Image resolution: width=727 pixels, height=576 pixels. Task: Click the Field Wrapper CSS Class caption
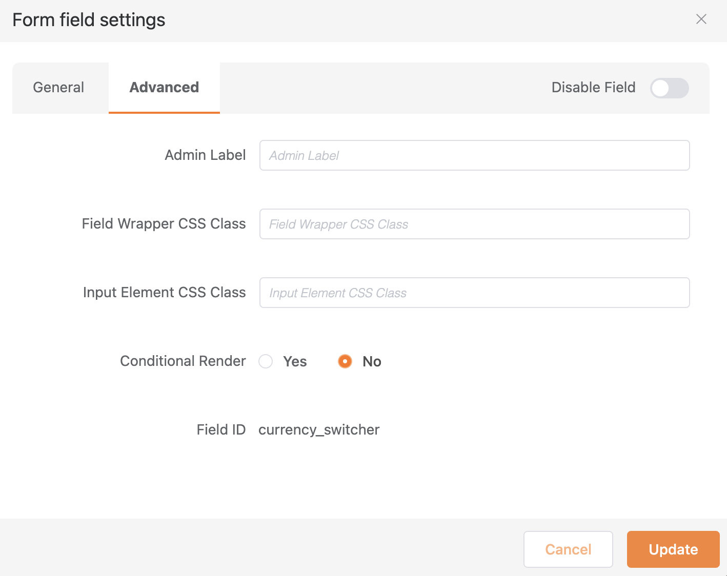click(164, 224)
